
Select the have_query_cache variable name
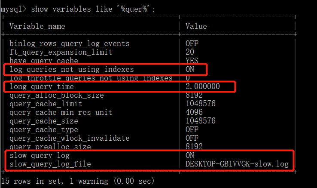point(43,61)
